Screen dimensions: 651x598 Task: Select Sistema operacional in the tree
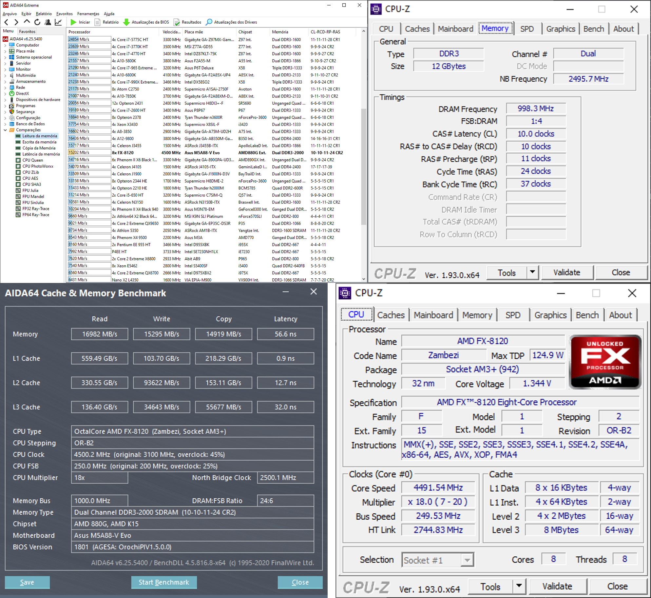(34, 57)
